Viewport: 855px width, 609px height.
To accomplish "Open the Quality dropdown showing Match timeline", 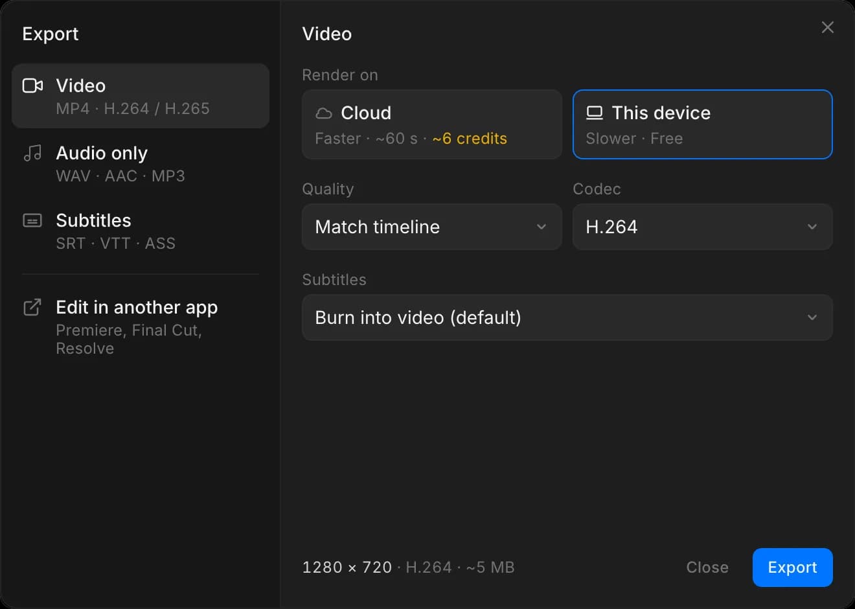I will pos(431,227).
